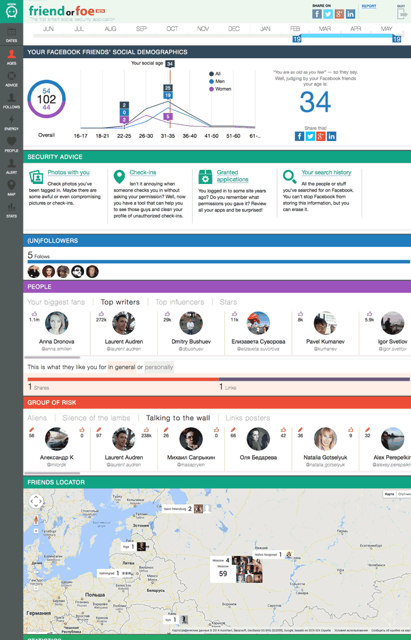Zoom in on the friends locator map

(x=36, y=531)
